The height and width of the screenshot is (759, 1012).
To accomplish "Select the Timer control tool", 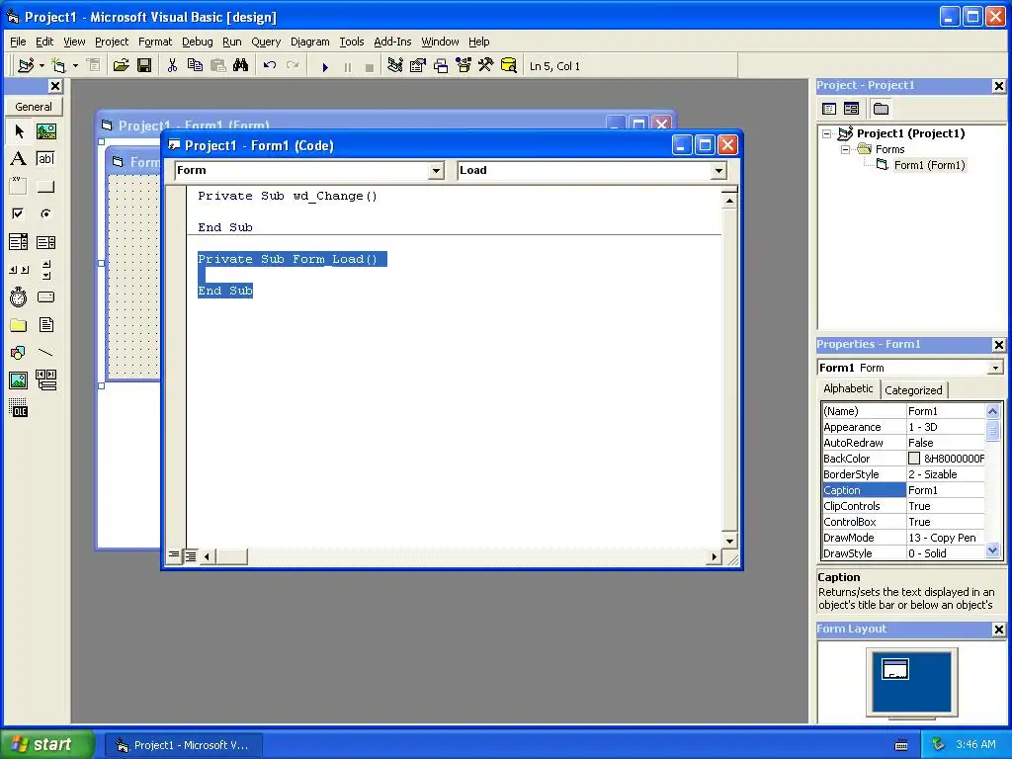I will coord(19,296).
